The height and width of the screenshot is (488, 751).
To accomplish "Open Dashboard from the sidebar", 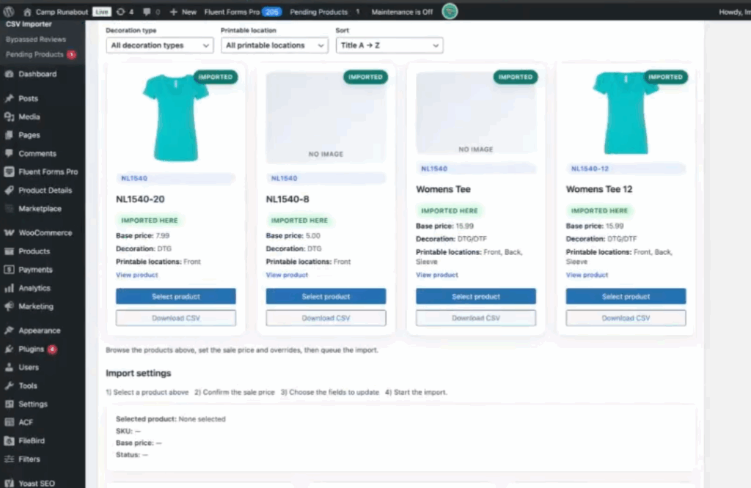I will coord(37,74).
